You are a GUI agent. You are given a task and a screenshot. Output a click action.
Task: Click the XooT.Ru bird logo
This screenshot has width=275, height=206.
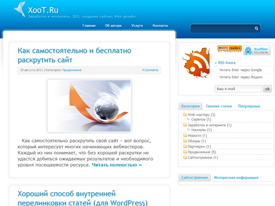click(x=20, y=9)
